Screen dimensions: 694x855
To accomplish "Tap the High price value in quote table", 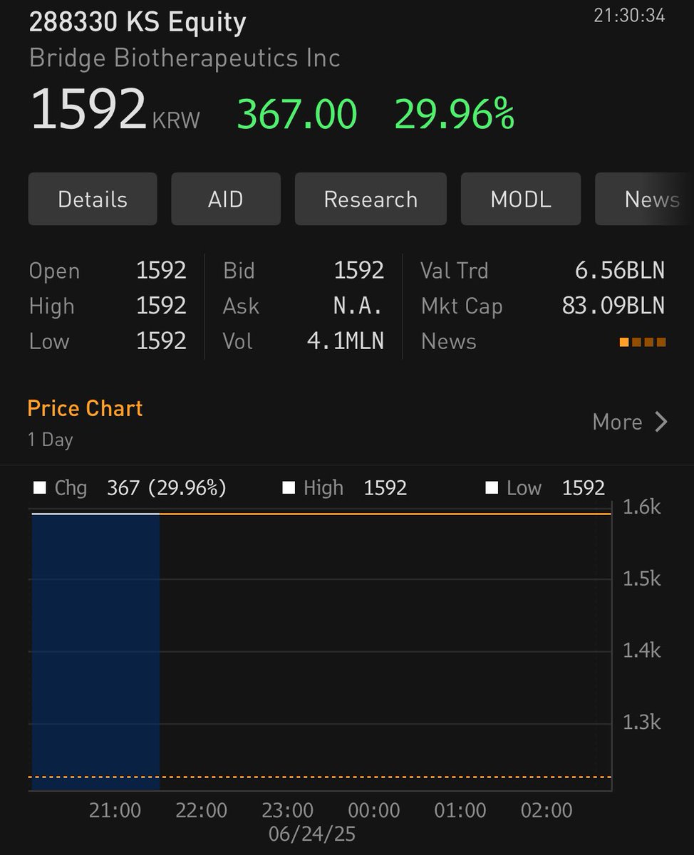I will [x=161, y=306].
